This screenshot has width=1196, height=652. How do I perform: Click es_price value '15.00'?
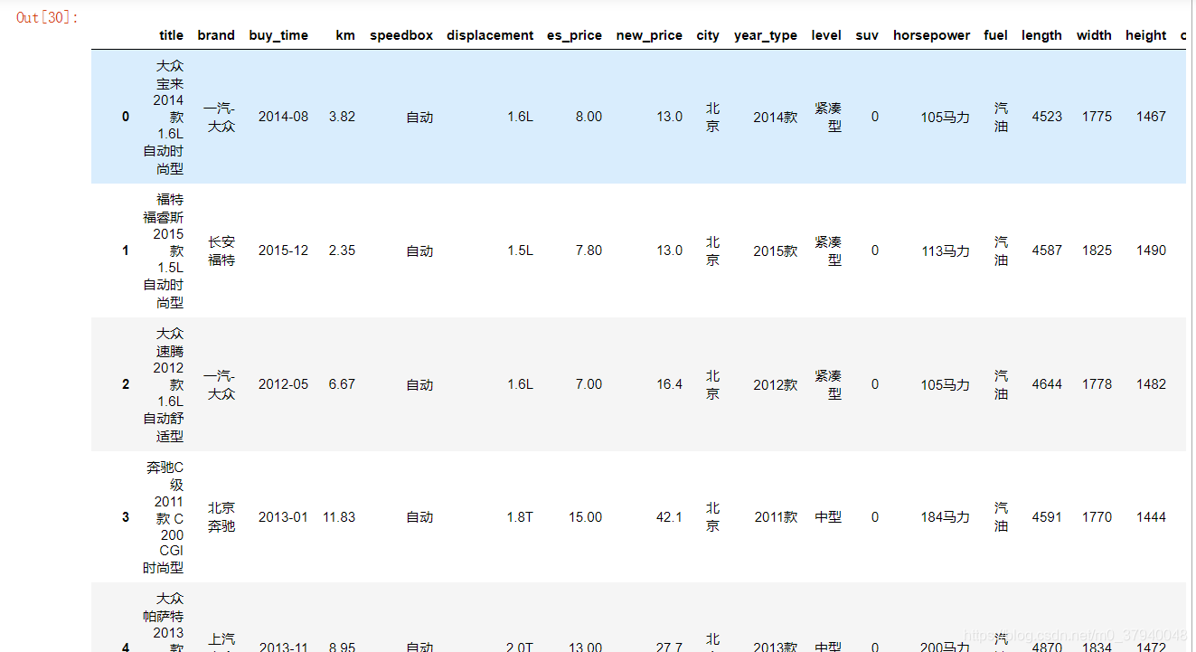pyautogui.click(x=586, y=517)
